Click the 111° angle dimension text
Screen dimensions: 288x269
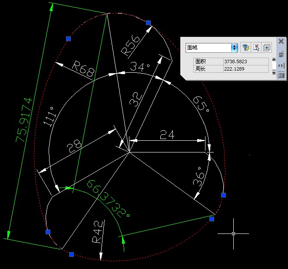click(49, 117)
